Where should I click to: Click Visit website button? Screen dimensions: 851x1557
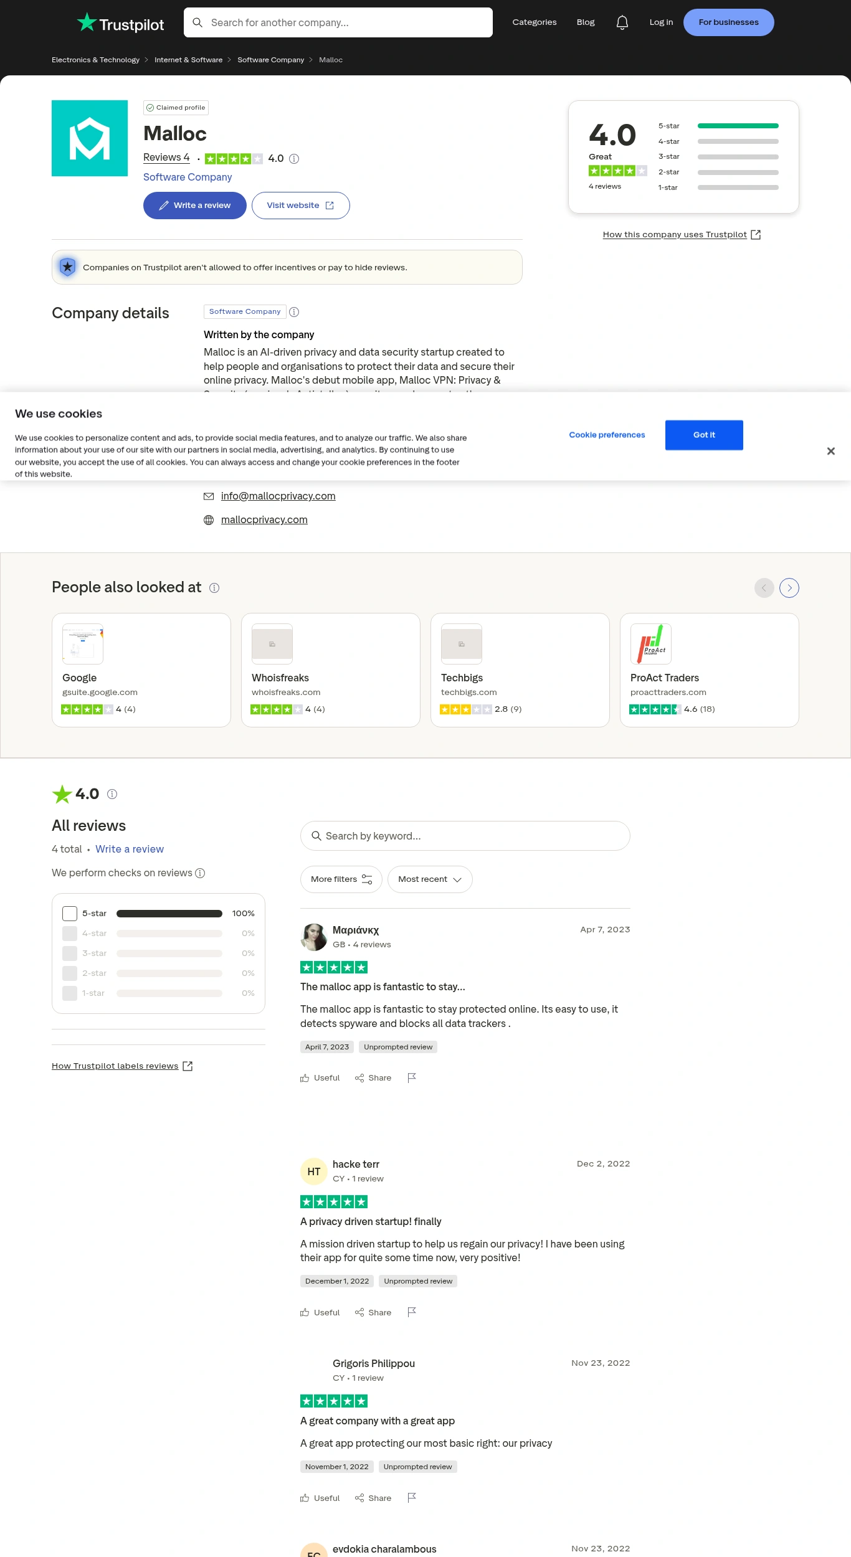click(301, 206)
